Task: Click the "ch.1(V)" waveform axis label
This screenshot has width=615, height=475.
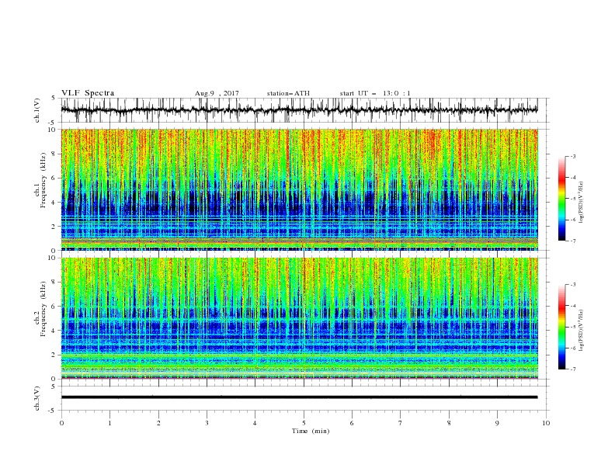Action: click(37, 110)
